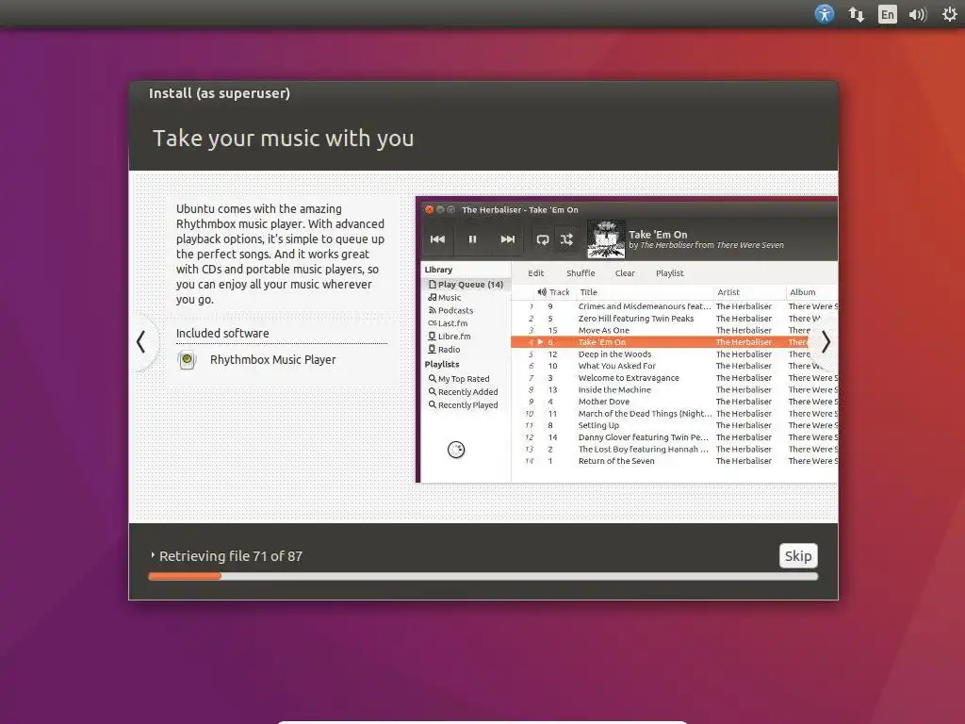Click the Rhythmbox Music Player label

click(x=273, y=359)
